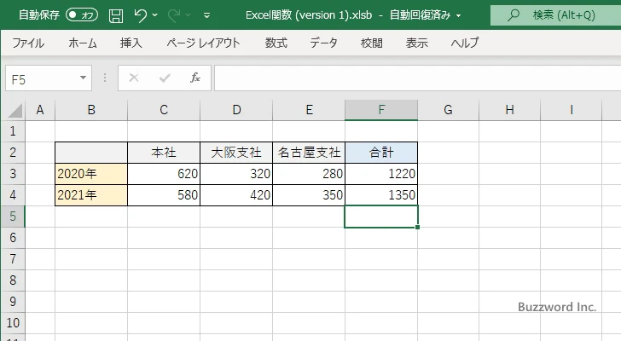621x341 pixels.
Task: Click the search magnifier icon
Action: pos(514,15)
